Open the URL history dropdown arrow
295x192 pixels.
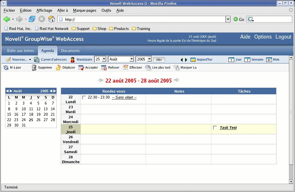[x=228, y=19]
